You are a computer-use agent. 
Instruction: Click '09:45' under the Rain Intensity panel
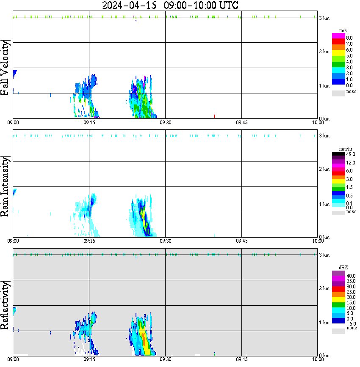click(241, 241)
